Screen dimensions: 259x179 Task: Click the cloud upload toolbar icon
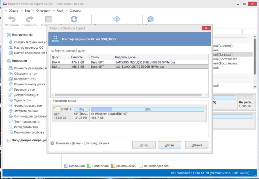tap(117, 19)
